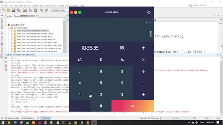Click the New File icon in NetBeans toolbar
223x125 pixels.
[x=4, y=10]
